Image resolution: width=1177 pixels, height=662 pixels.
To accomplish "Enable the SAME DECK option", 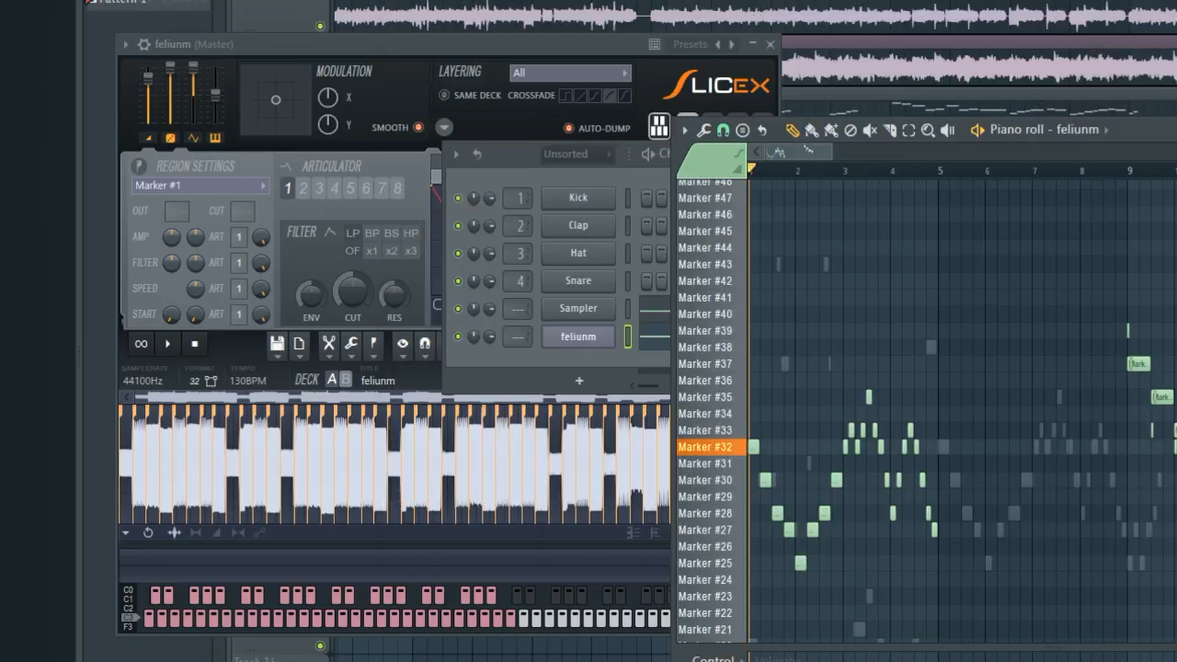I will (444, 96).
